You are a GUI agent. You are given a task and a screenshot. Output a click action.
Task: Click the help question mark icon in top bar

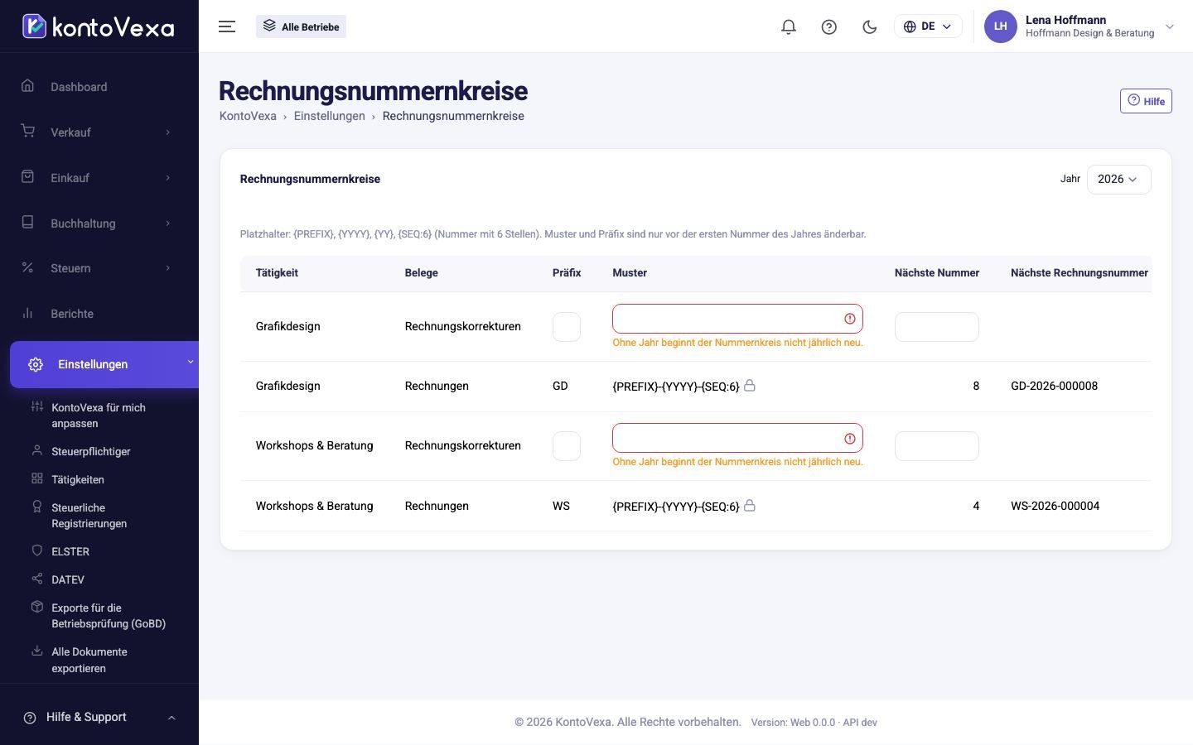pos(829,26)
